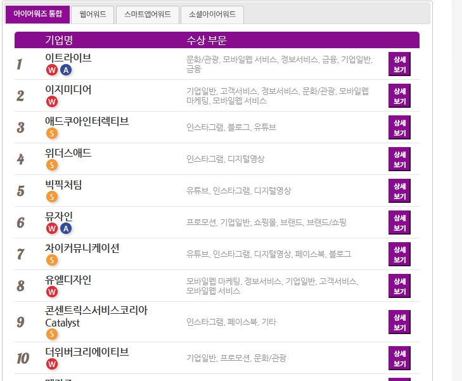Click the orange S badge under 애드쿠아인터렉티브
Viewport: 462px width, 381px height.
coord(52,134)
